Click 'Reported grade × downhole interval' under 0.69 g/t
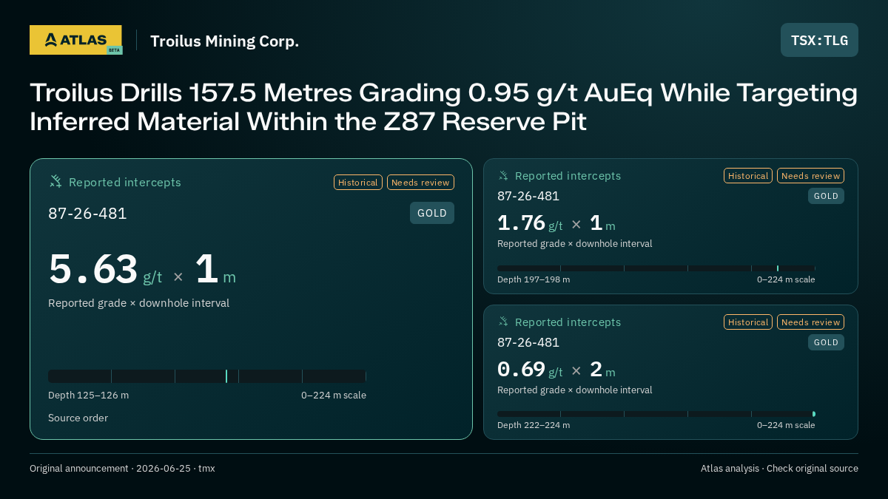Screen dimensions: 888x499 coord(575,390)
